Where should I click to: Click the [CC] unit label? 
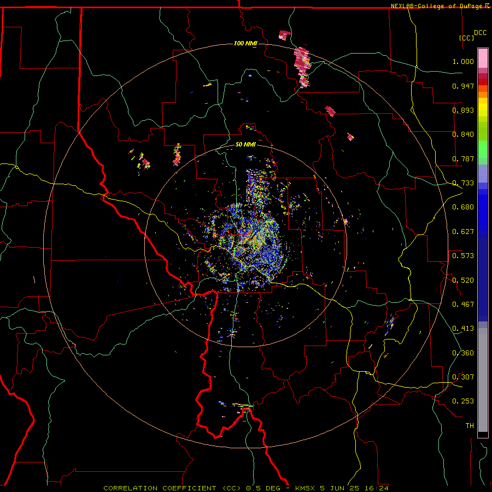(x=466, y=38)
